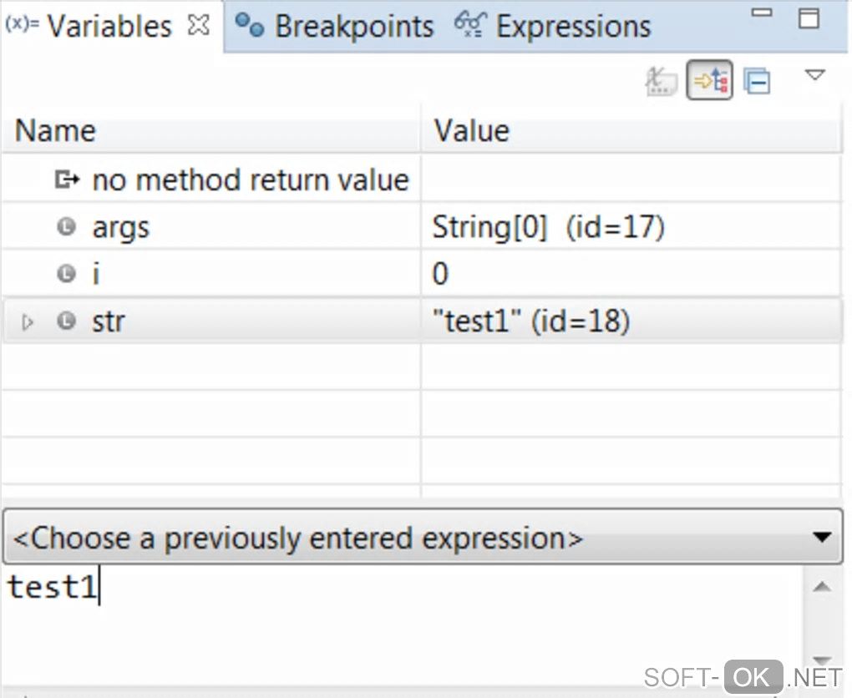Toggle the Show Logical Structure button
Viewport: 852px width, 698px height.
pos(710,81)
